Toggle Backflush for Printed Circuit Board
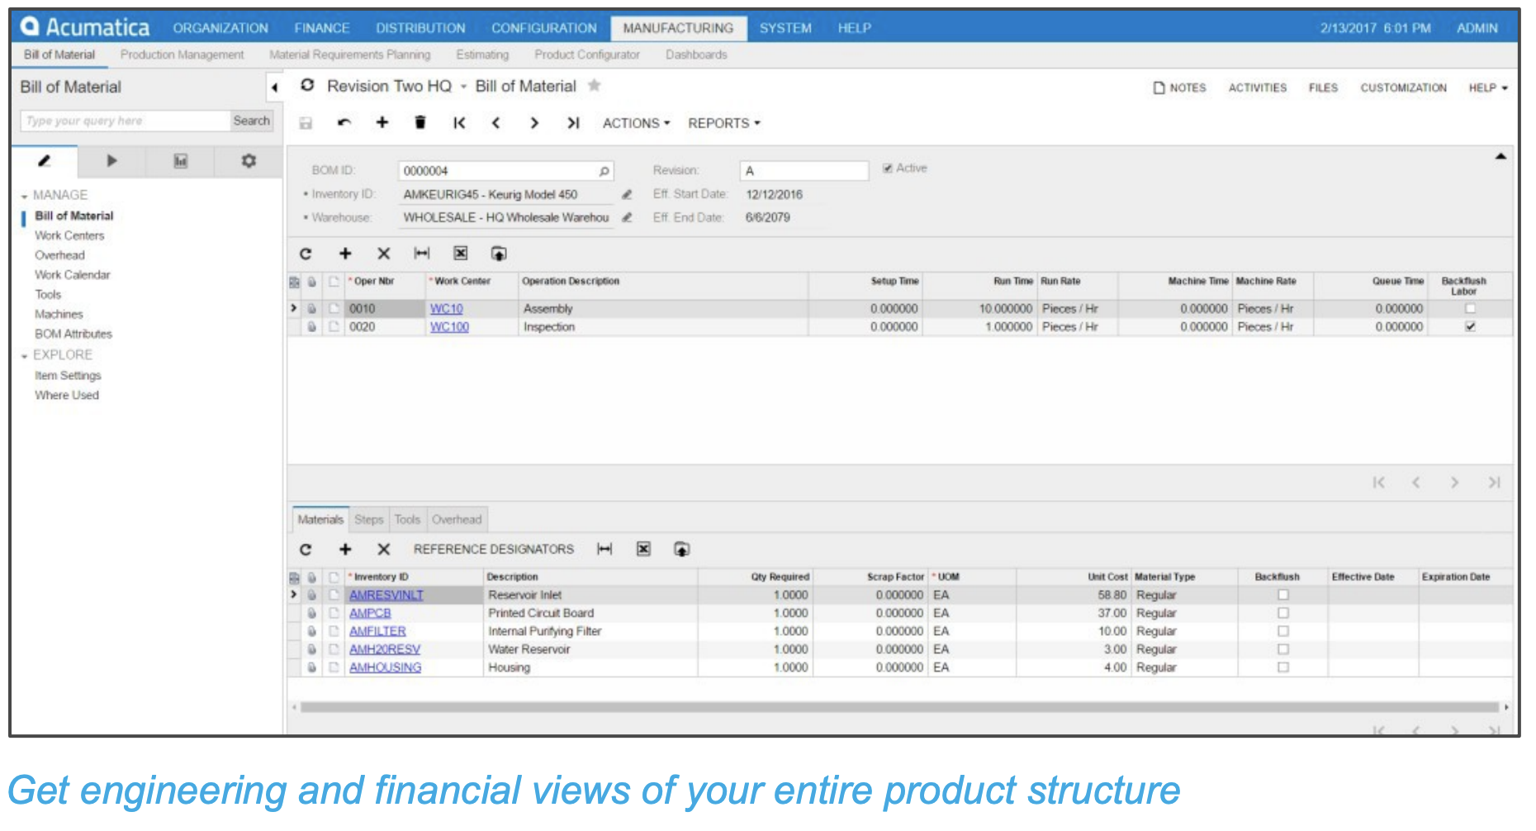This screenshot has width=1536, height=831. [1282, 613]
